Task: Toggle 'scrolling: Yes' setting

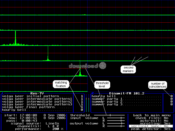Action: pos(155,123)
